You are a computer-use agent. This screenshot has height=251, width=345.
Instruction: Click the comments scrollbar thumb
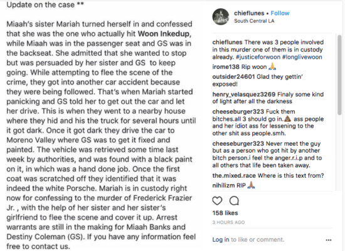click(339, 74)
